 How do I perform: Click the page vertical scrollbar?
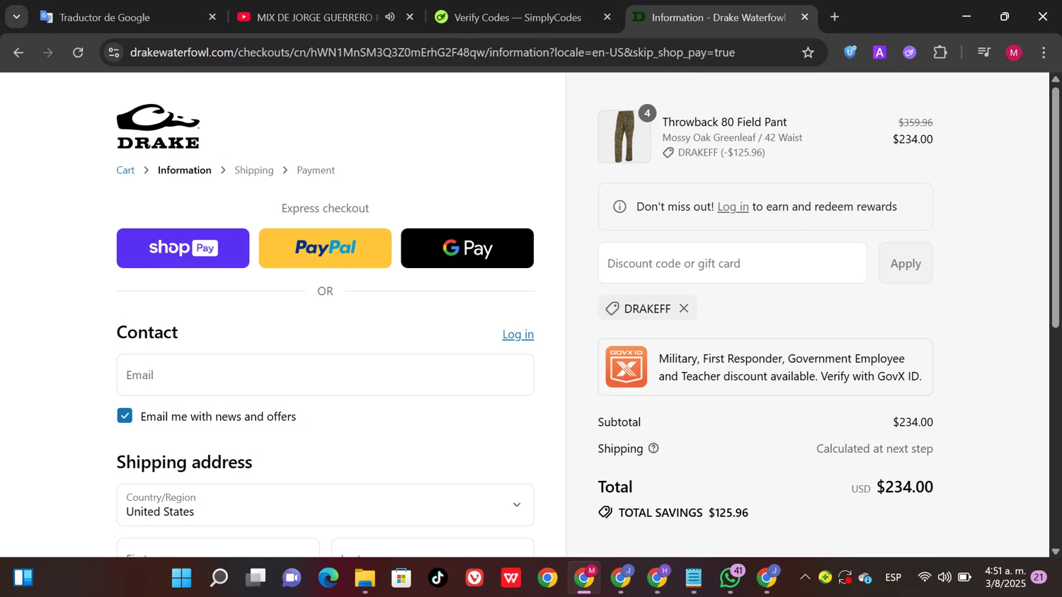(x=1056, y=207)
